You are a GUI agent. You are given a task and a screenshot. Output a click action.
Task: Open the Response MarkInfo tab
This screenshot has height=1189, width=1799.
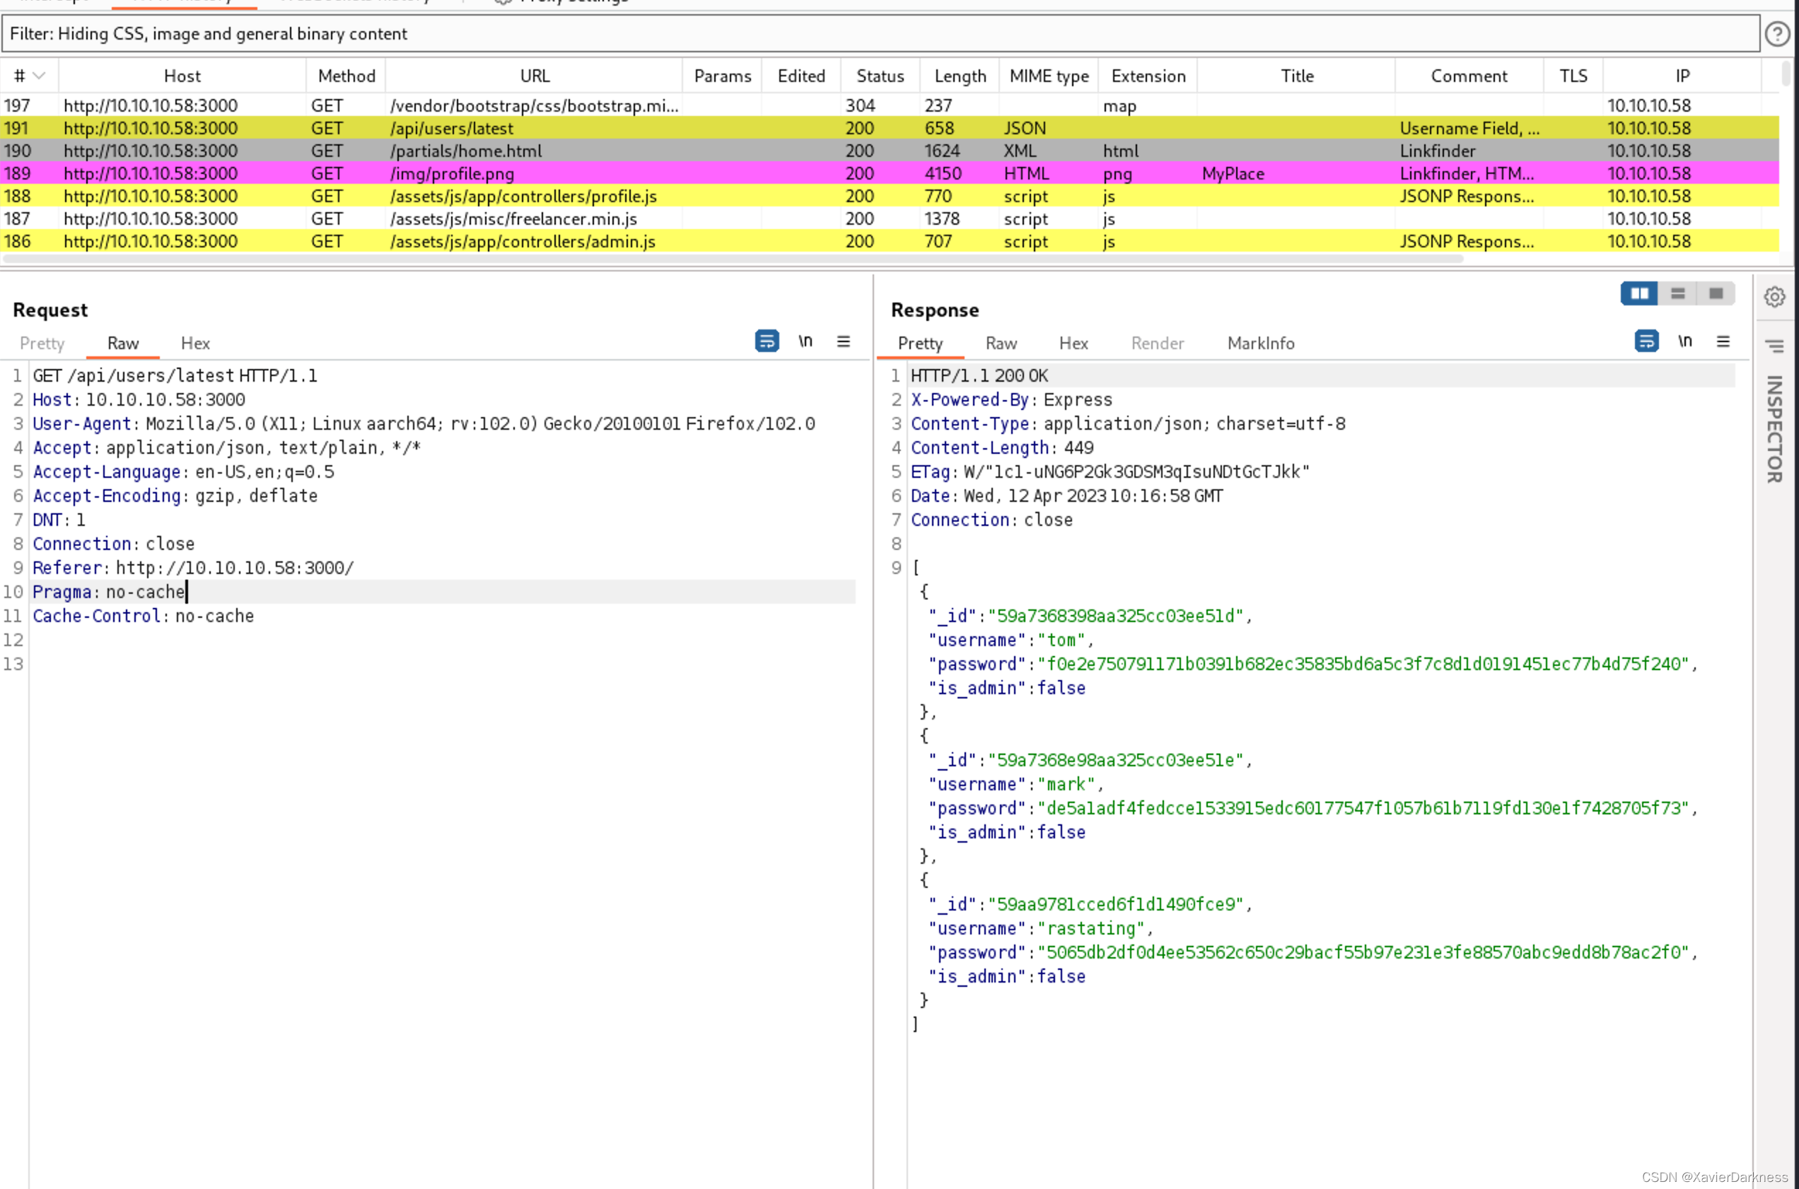(x=1261, y=344)
